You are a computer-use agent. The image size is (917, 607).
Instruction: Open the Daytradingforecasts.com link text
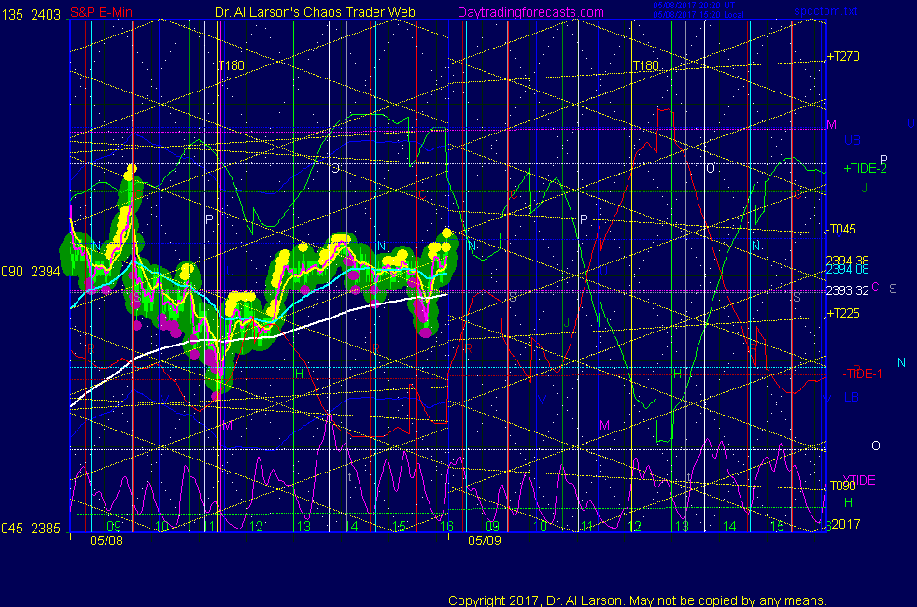point(530,12)
